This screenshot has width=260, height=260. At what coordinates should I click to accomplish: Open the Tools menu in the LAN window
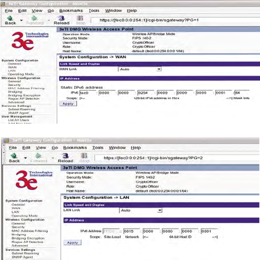[x=98, y=147]
